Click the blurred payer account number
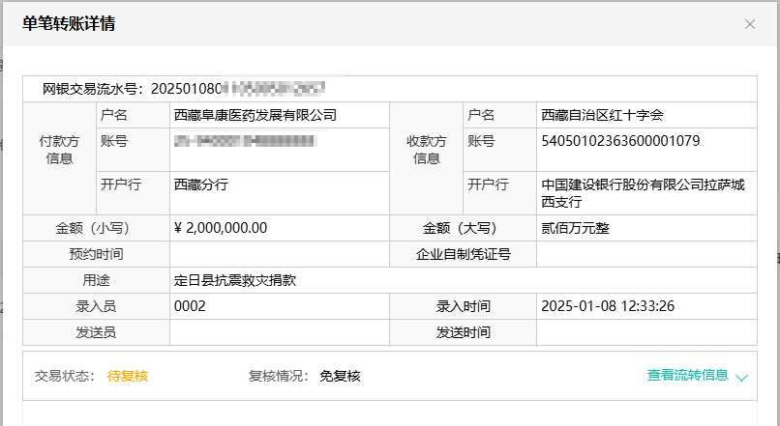The image size is (780, 426). [244, 141]
